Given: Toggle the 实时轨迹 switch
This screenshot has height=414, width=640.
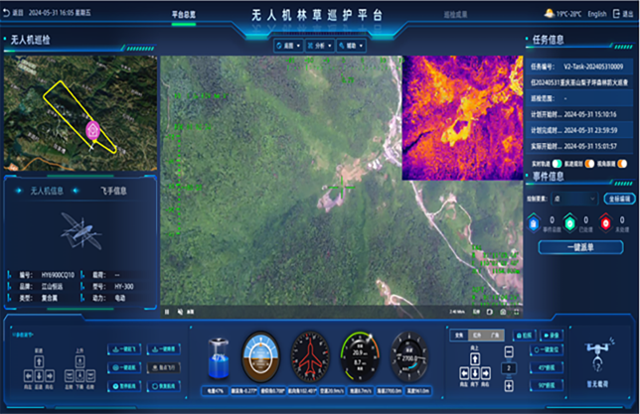Looking at the screenshot, I should pyautogui.click(x=559, y=163).
